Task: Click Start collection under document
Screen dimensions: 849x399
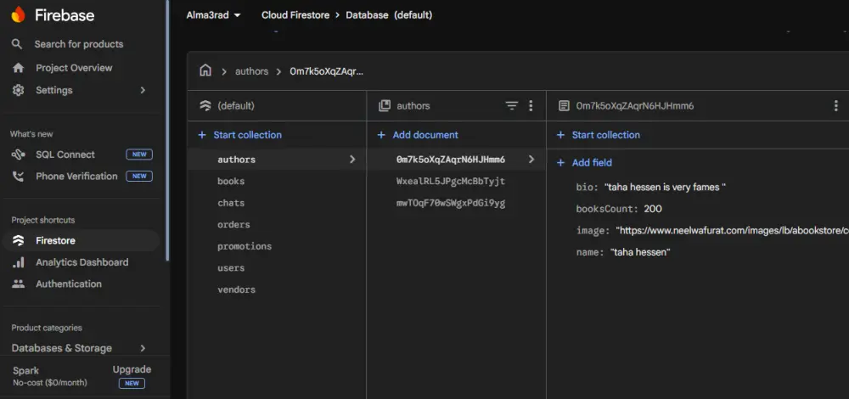Action: click(606, 135)
